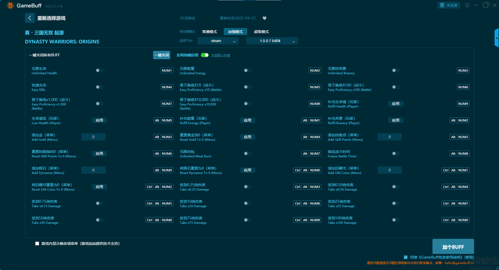The width and height of the screenshot is (499, 270).
Task: Enable Take x0.75 Damage
Action: (99, 203)
